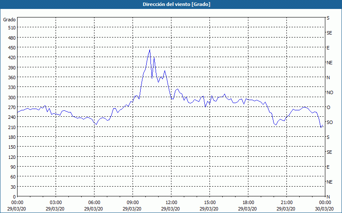Select the O compass label beside the 270 line
The width and height of the screenshot is (342, 213).
(x=328, y=107)
